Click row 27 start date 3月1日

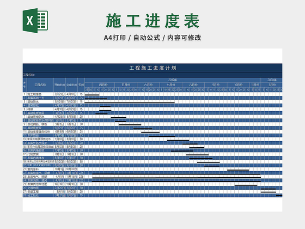[60, 191]
